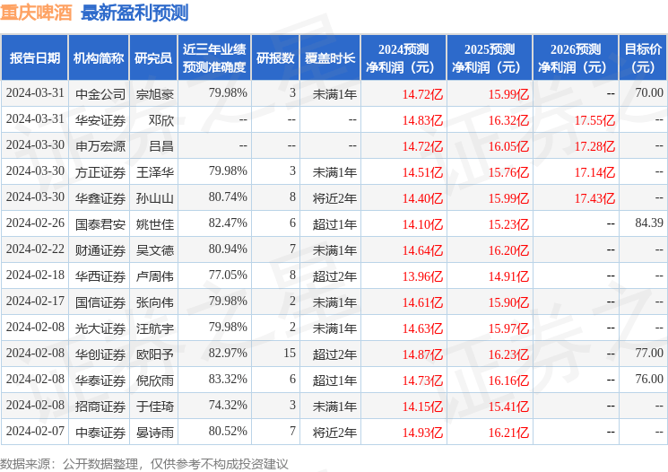Select the 国泰君安 institution cell
668x472 pixels.
click(100, 223)
